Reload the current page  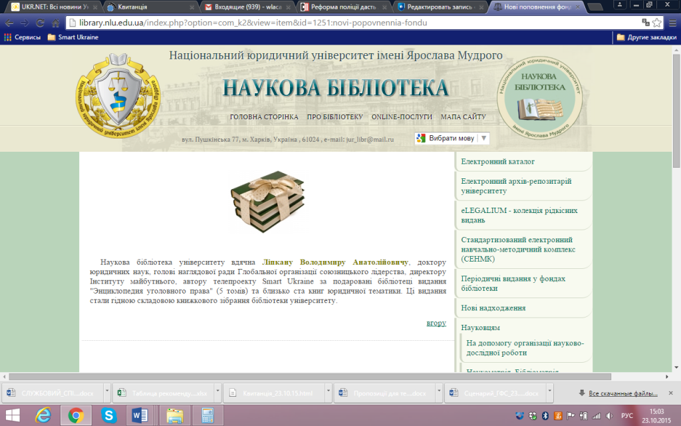[x=41, y=22]
